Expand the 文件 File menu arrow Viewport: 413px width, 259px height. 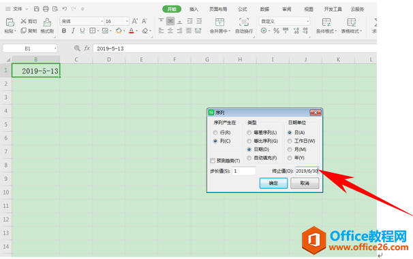tap(27, 9)
